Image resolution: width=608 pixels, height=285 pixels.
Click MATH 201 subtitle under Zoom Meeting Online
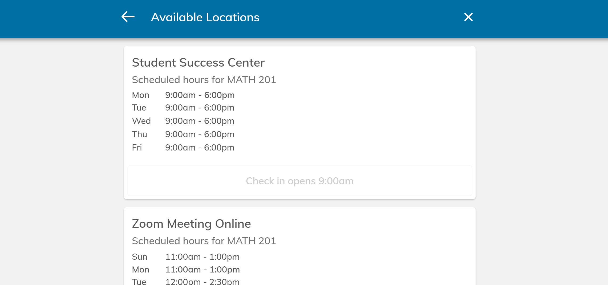pos(204,241)
